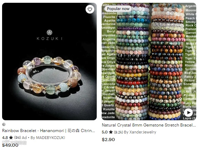Open Rainbow Bracelet - Hananomori listing title

(49, 131)
